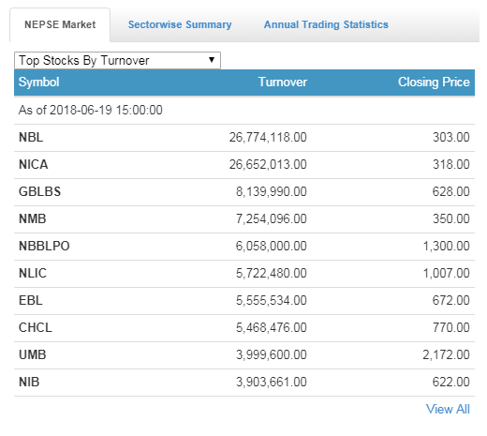The image size is (487, 436).
Task: Click the View All link
Action: [448, 409]
